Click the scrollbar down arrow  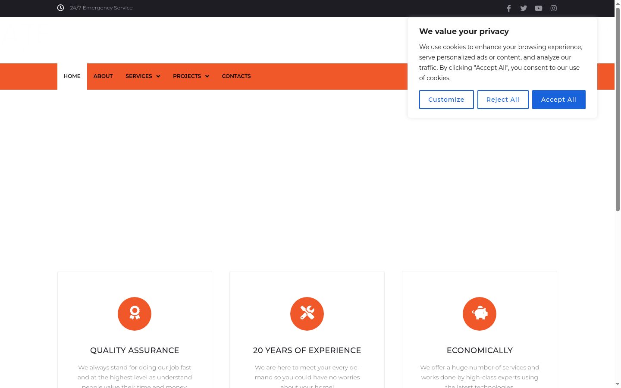coord(618,384)
